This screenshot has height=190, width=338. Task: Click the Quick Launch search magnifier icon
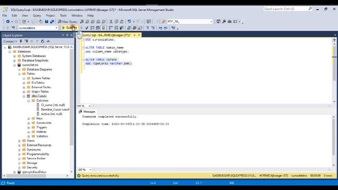(310, 9)
